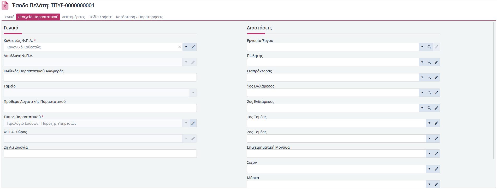Click the search magnifier for Εργασία Έργου

(429, 47)
